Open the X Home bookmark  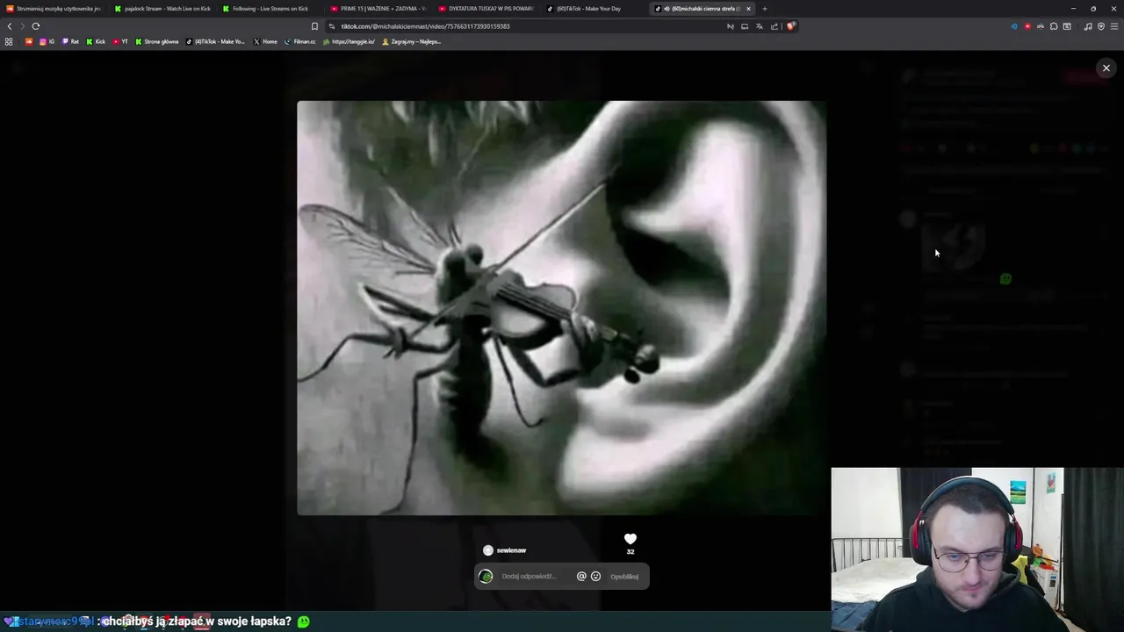click(265, 41)
